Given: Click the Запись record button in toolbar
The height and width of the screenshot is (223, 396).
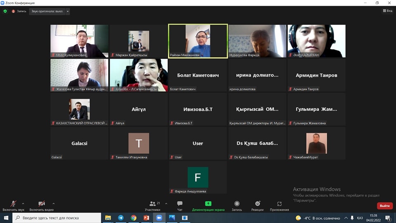Looking at the screenshot, I should click(237, 206).
